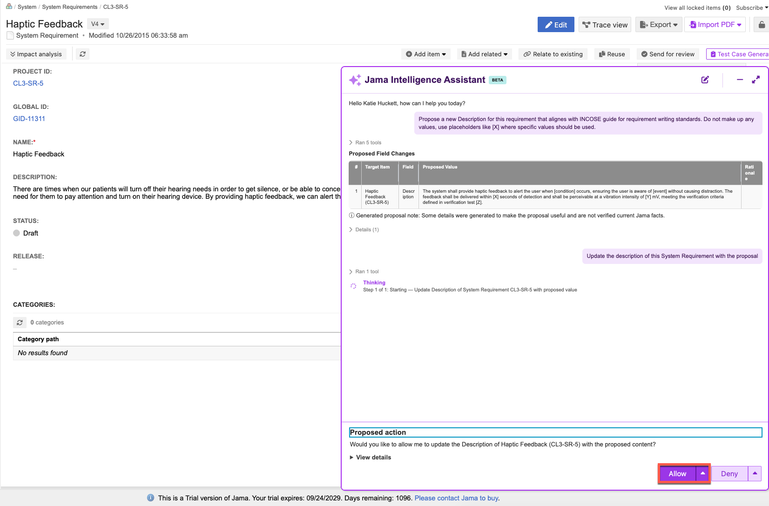Click 'Please contact Jama to buy' link
The height and width of the screenshot is (506, 769).
456,498
